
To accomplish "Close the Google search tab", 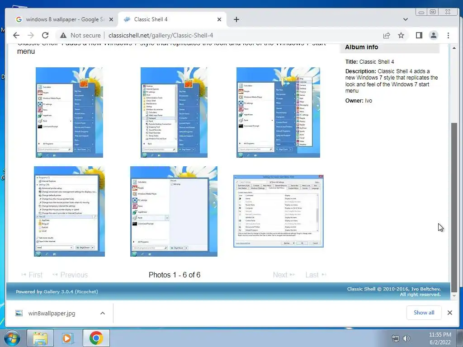I will [111, 19].
